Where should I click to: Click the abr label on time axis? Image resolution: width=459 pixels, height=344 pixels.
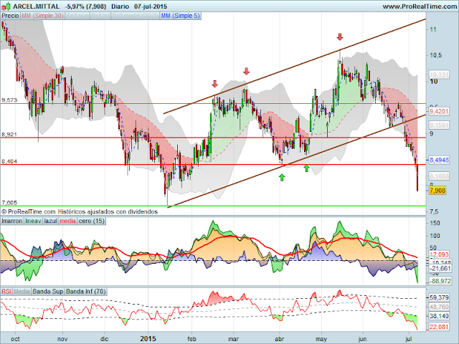click(x=280, y=339)
